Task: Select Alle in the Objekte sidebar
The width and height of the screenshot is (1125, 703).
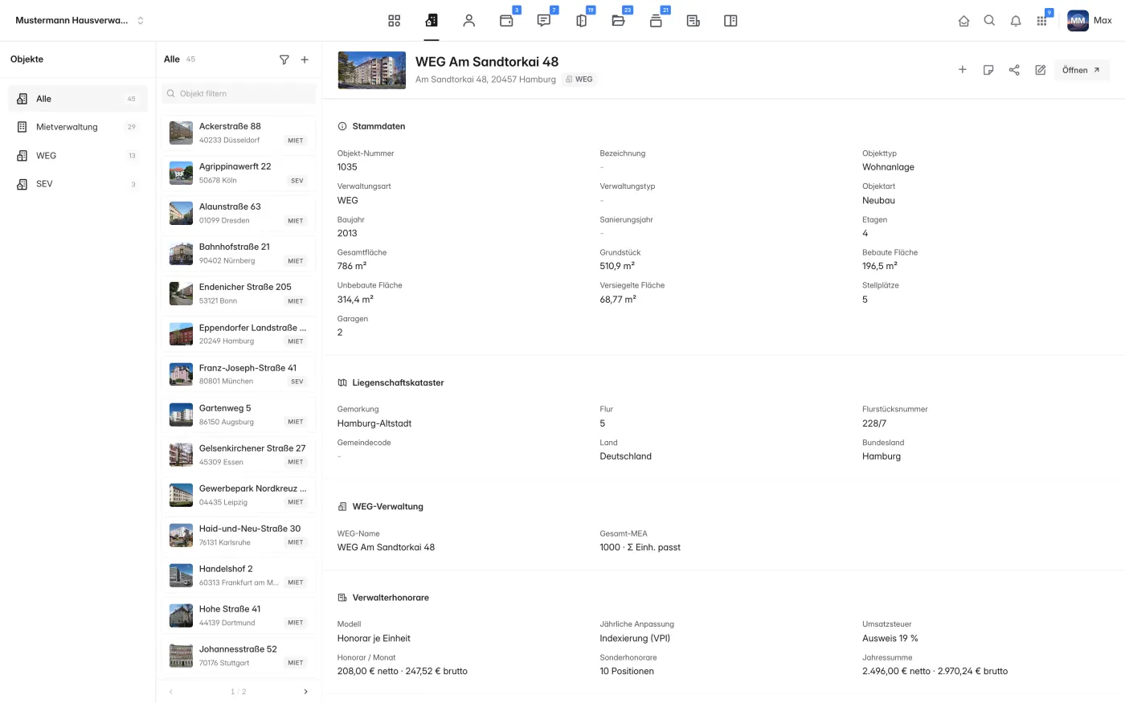Action: (x=78, y=99)
